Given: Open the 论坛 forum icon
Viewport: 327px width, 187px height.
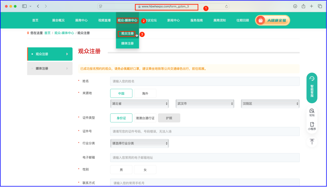Looking at the screenshot, I should (312, 112).
